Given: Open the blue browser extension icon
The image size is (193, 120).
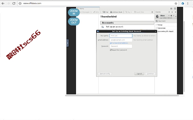Looking at the screenshot, I should pyautogui.click(x=183, y=3).
